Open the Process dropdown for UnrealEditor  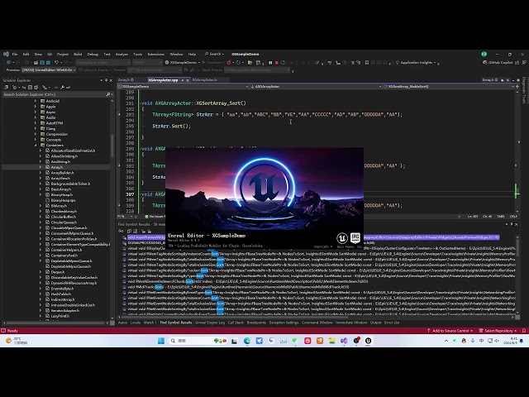pyautogui.click(x=49, y=69)
